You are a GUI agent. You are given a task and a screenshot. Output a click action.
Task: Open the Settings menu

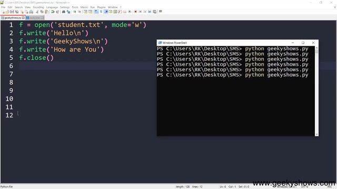(x=65, y=7)
